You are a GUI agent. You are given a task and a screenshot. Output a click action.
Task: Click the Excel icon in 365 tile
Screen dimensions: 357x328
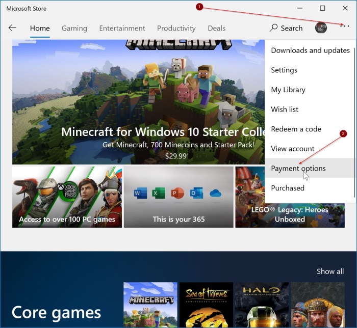(159, 193)
